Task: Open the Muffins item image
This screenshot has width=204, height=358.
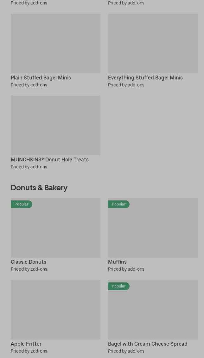Action: [153, 228]
